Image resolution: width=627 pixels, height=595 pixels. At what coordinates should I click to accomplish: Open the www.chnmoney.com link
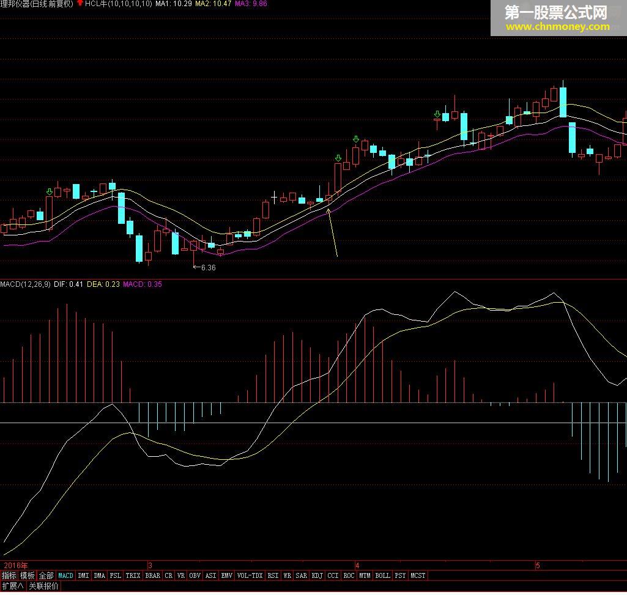tap(557, 27)
